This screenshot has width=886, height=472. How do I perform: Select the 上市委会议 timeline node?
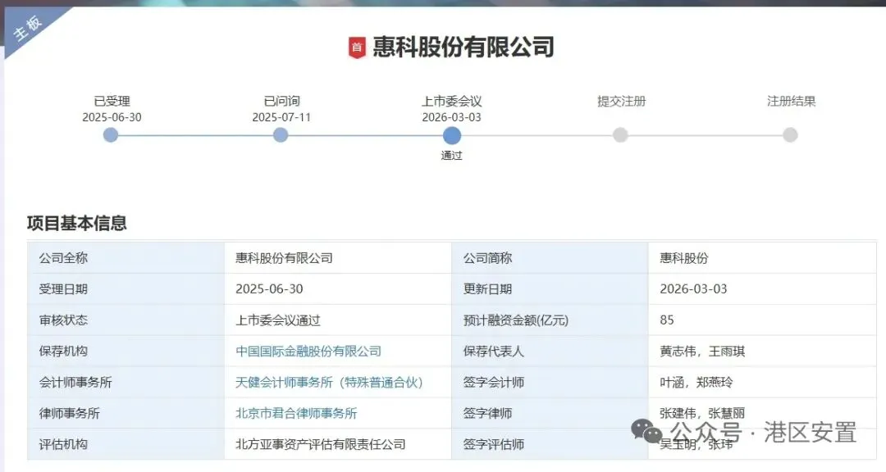[451, 135]
